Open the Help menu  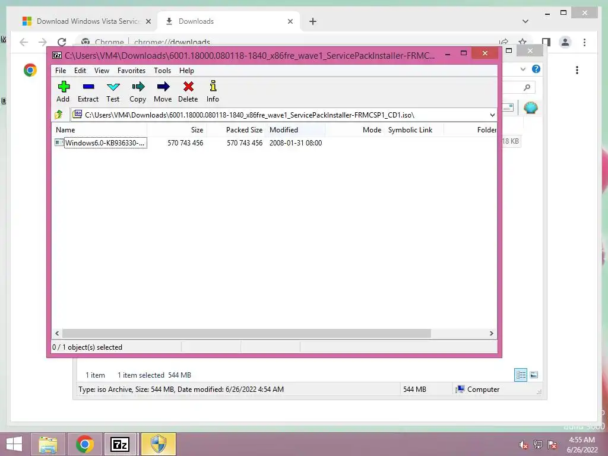(186, 71)
